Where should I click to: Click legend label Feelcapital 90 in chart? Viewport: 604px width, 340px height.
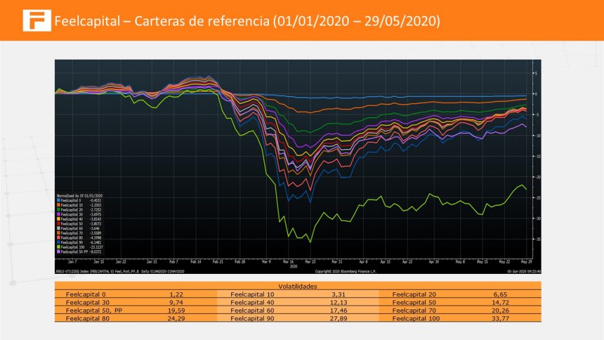(x=71, y=243)
